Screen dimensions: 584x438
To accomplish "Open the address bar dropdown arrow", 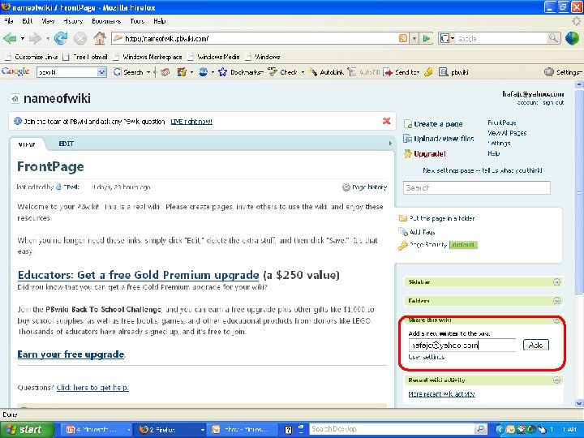I will [x=414, y=38].
